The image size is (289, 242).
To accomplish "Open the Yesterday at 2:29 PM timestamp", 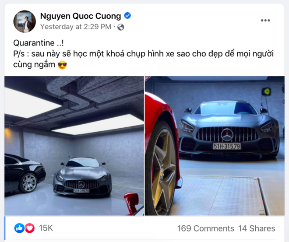I will (x=76, y=27).
